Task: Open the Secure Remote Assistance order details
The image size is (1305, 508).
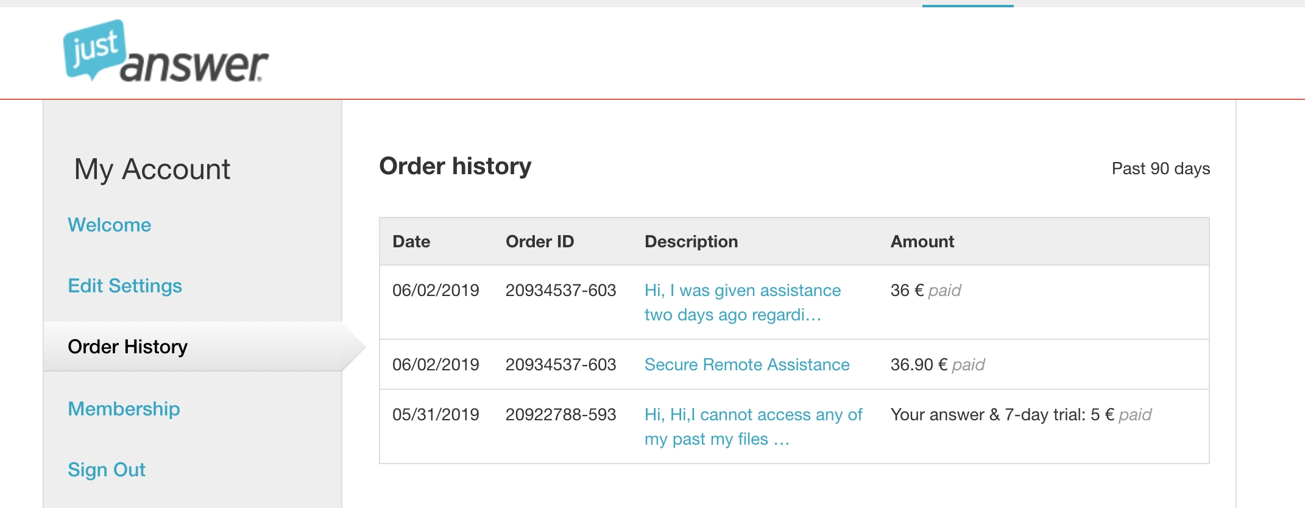Action: coord(748,364)
